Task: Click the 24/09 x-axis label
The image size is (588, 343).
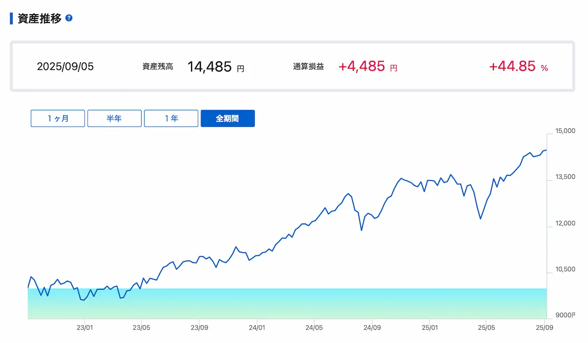Action: pos(372,327)
